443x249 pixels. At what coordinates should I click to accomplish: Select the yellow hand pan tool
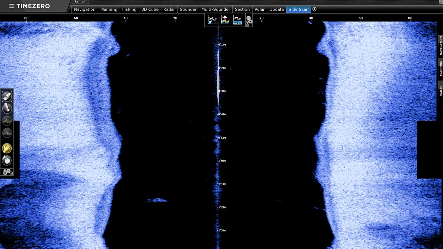[7, 148]
